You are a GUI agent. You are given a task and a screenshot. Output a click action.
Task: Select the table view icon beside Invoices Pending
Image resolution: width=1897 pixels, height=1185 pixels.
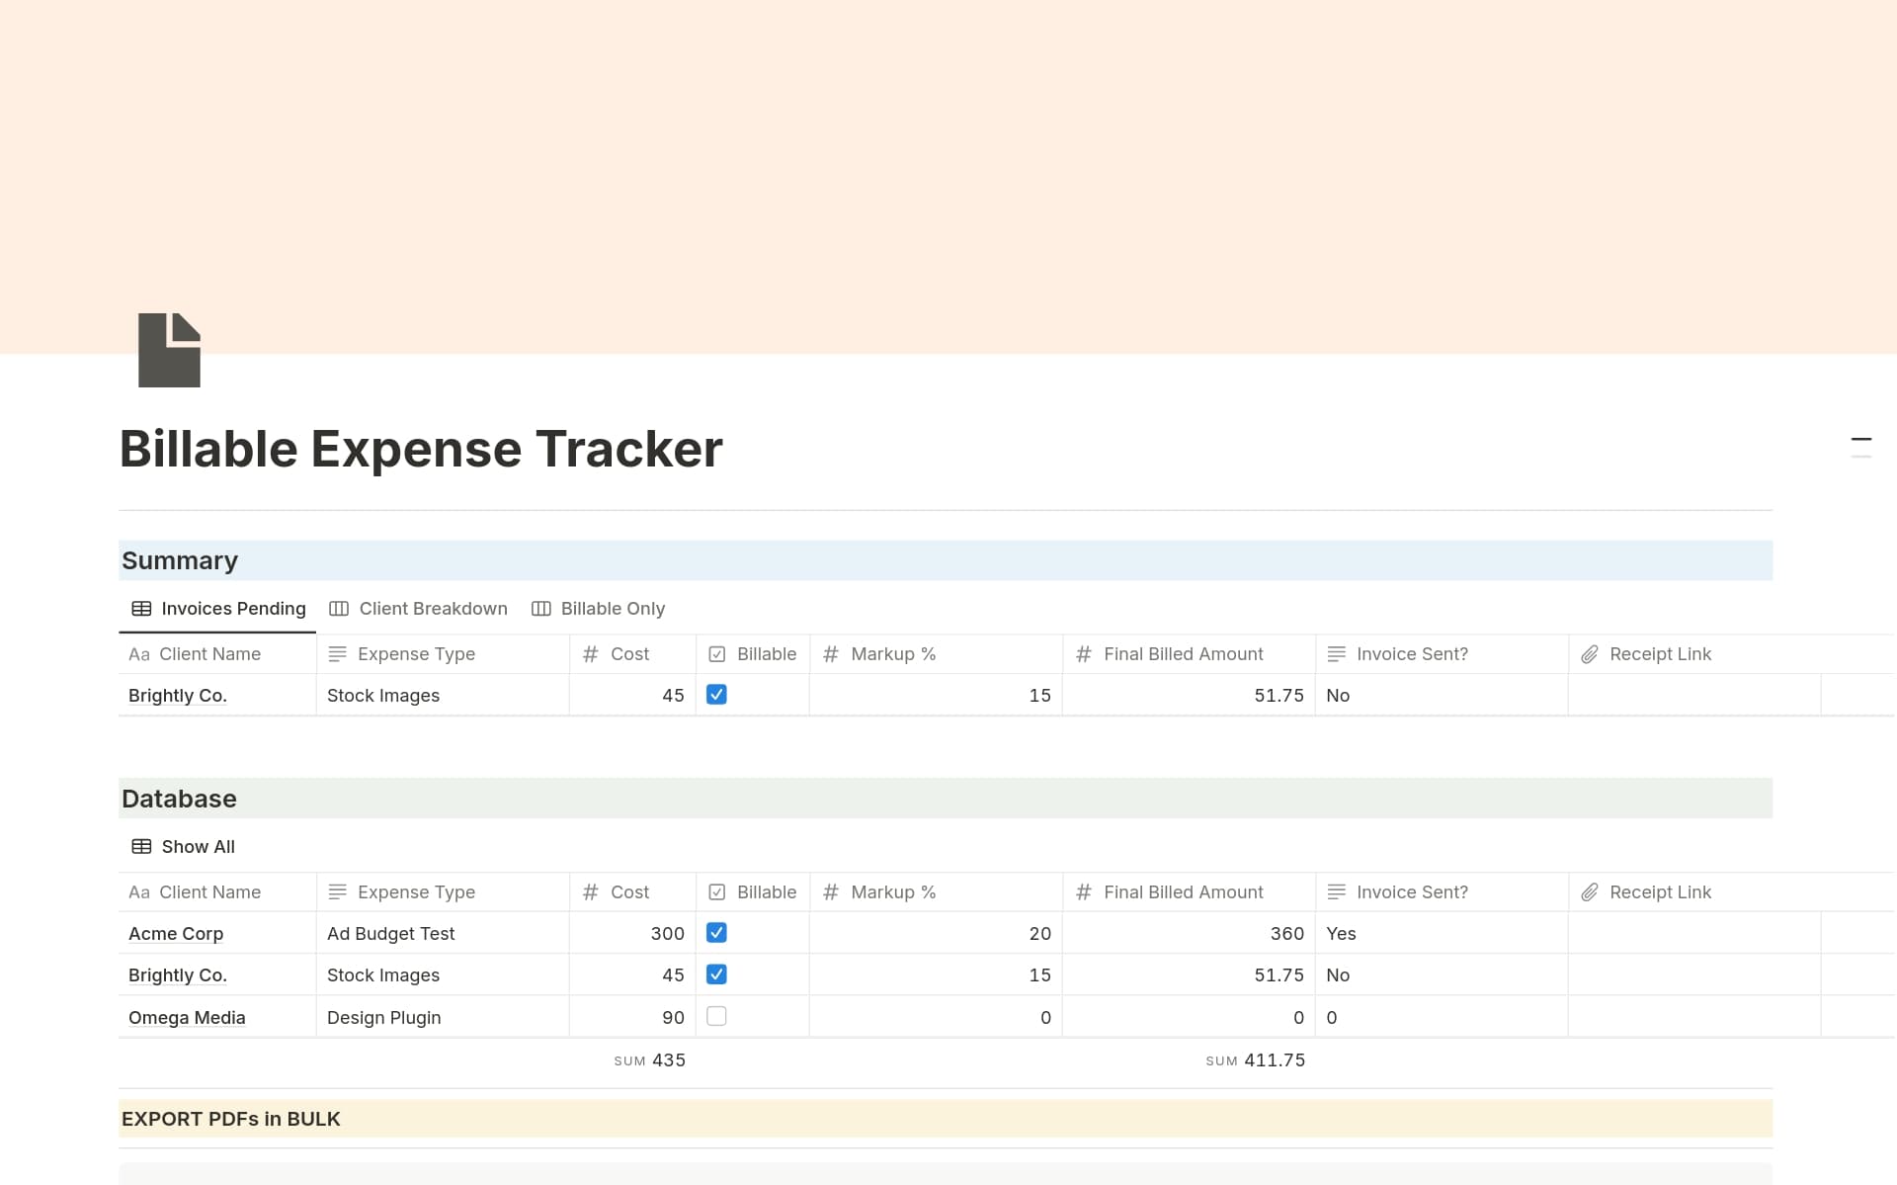[x=140, y=608]
